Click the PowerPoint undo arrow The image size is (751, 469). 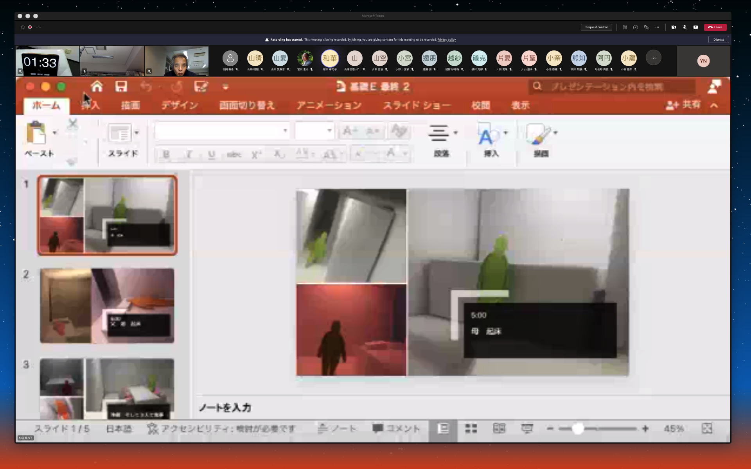pos(146,86)
